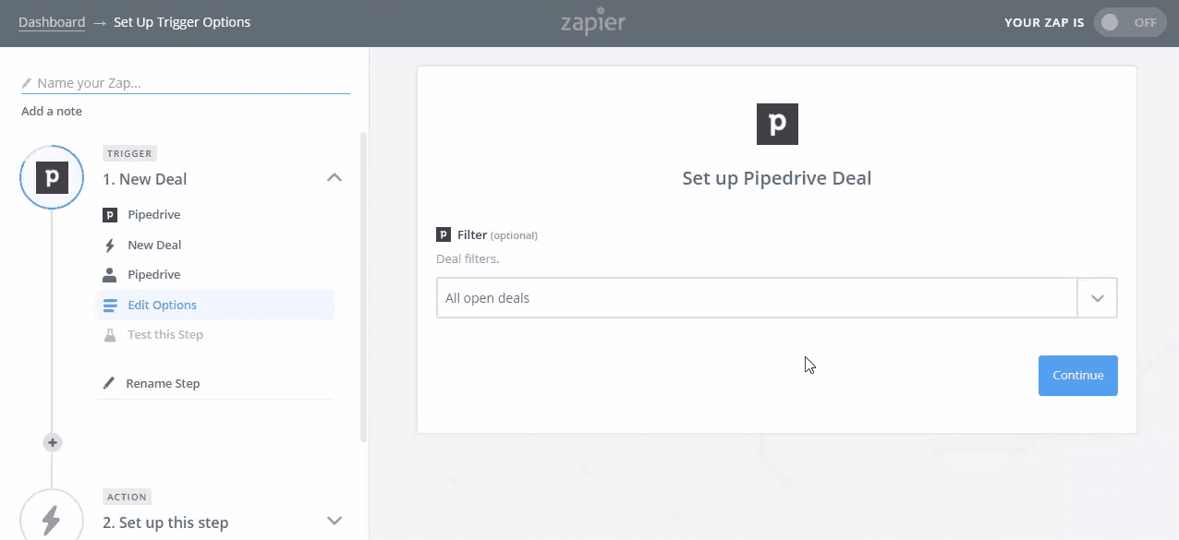This screenshot has height=540, width=1179.
Task: Click the Set up Pipedrive Deal heading
Action: pyautogui.click(x=777, y=178)
